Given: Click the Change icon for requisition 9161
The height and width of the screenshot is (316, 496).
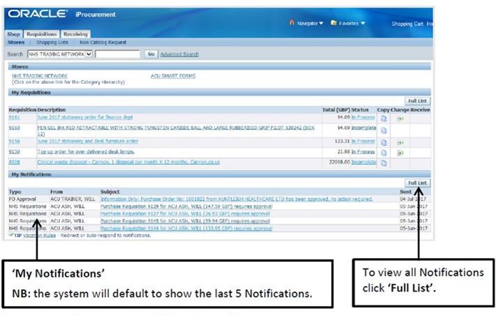Looking at the screenshot, I should [400, 119].
